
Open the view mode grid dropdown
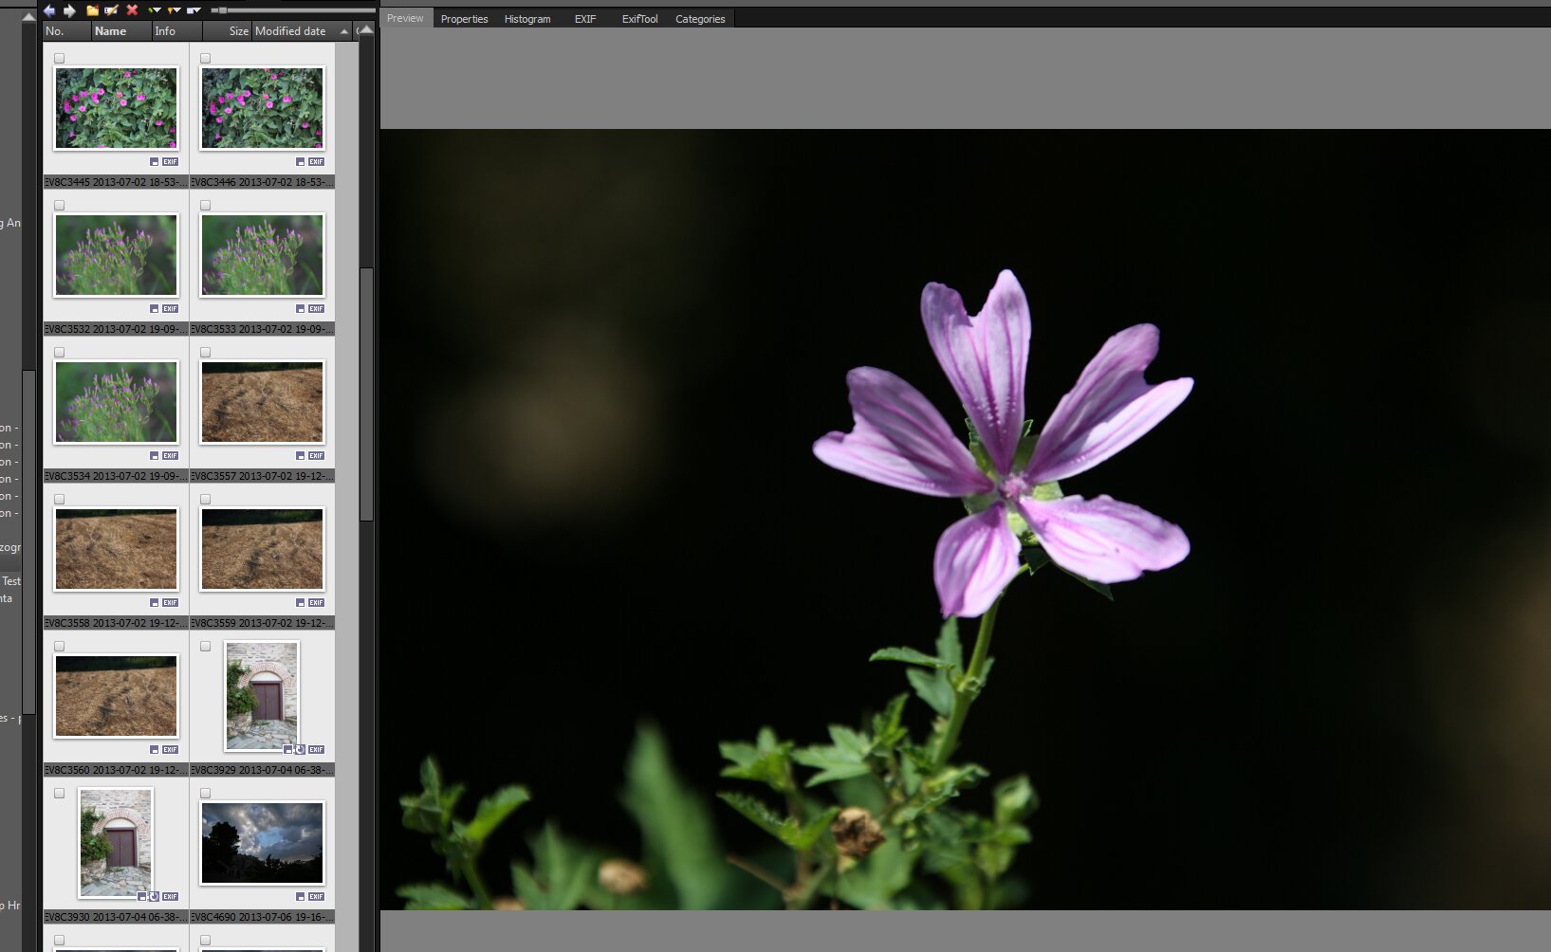[194, 10]
